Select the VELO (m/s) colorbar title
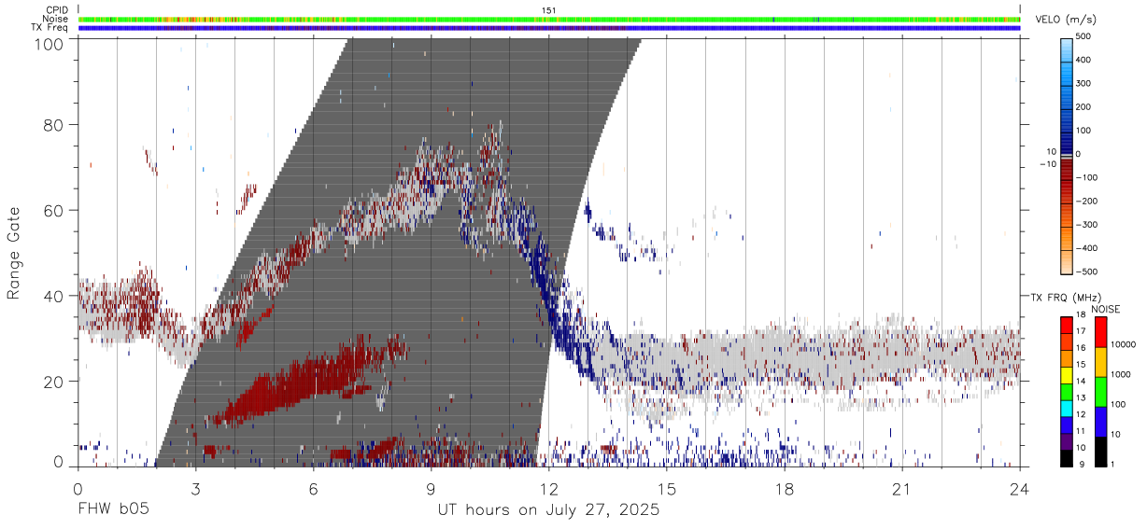1147x529 pixels. click(1068, 20)
